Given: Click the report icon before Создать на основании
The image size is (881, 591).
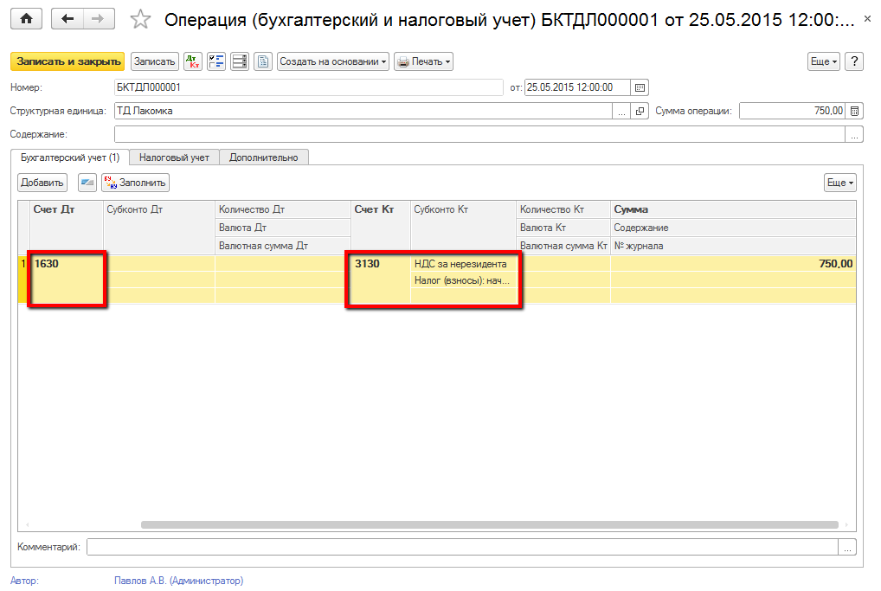Looking at the screenshot, I should 263,61.
